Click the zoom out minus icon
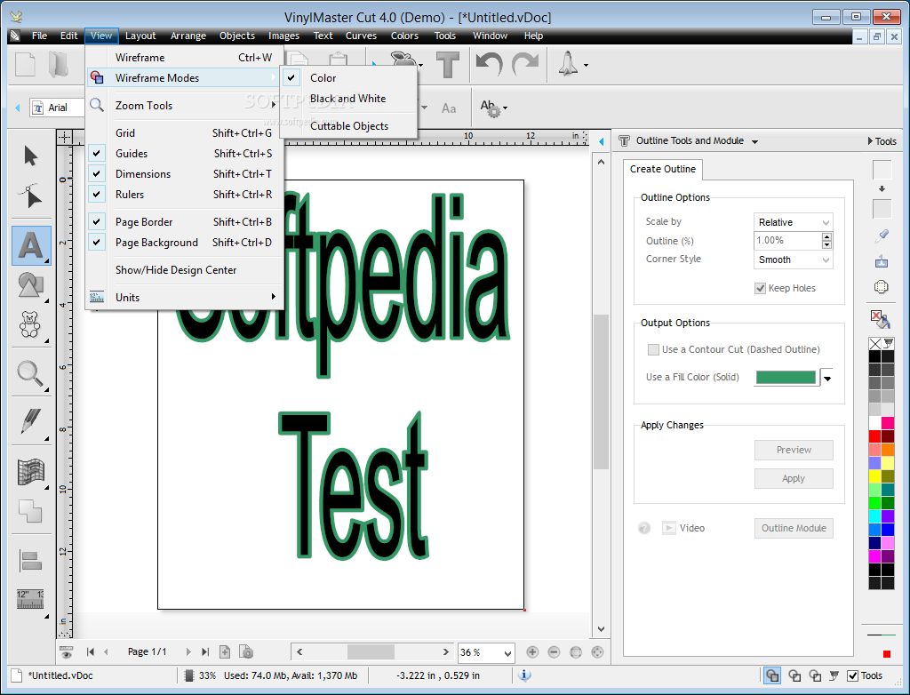Image resolution: width=910 pixels, height=695 pixels. click(554, 652)
